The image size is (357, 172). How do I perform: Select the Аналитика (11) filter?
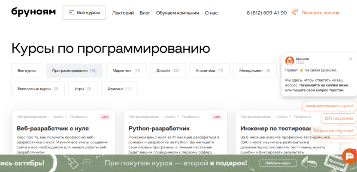tap(209, 70)
